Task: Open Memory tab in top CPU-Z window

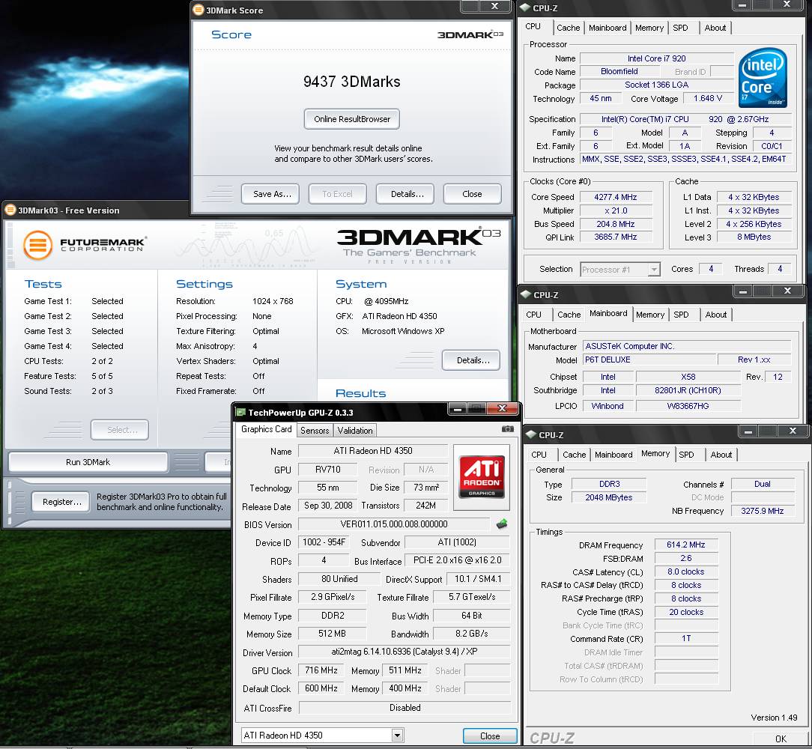Action: (x=649, y=28)
